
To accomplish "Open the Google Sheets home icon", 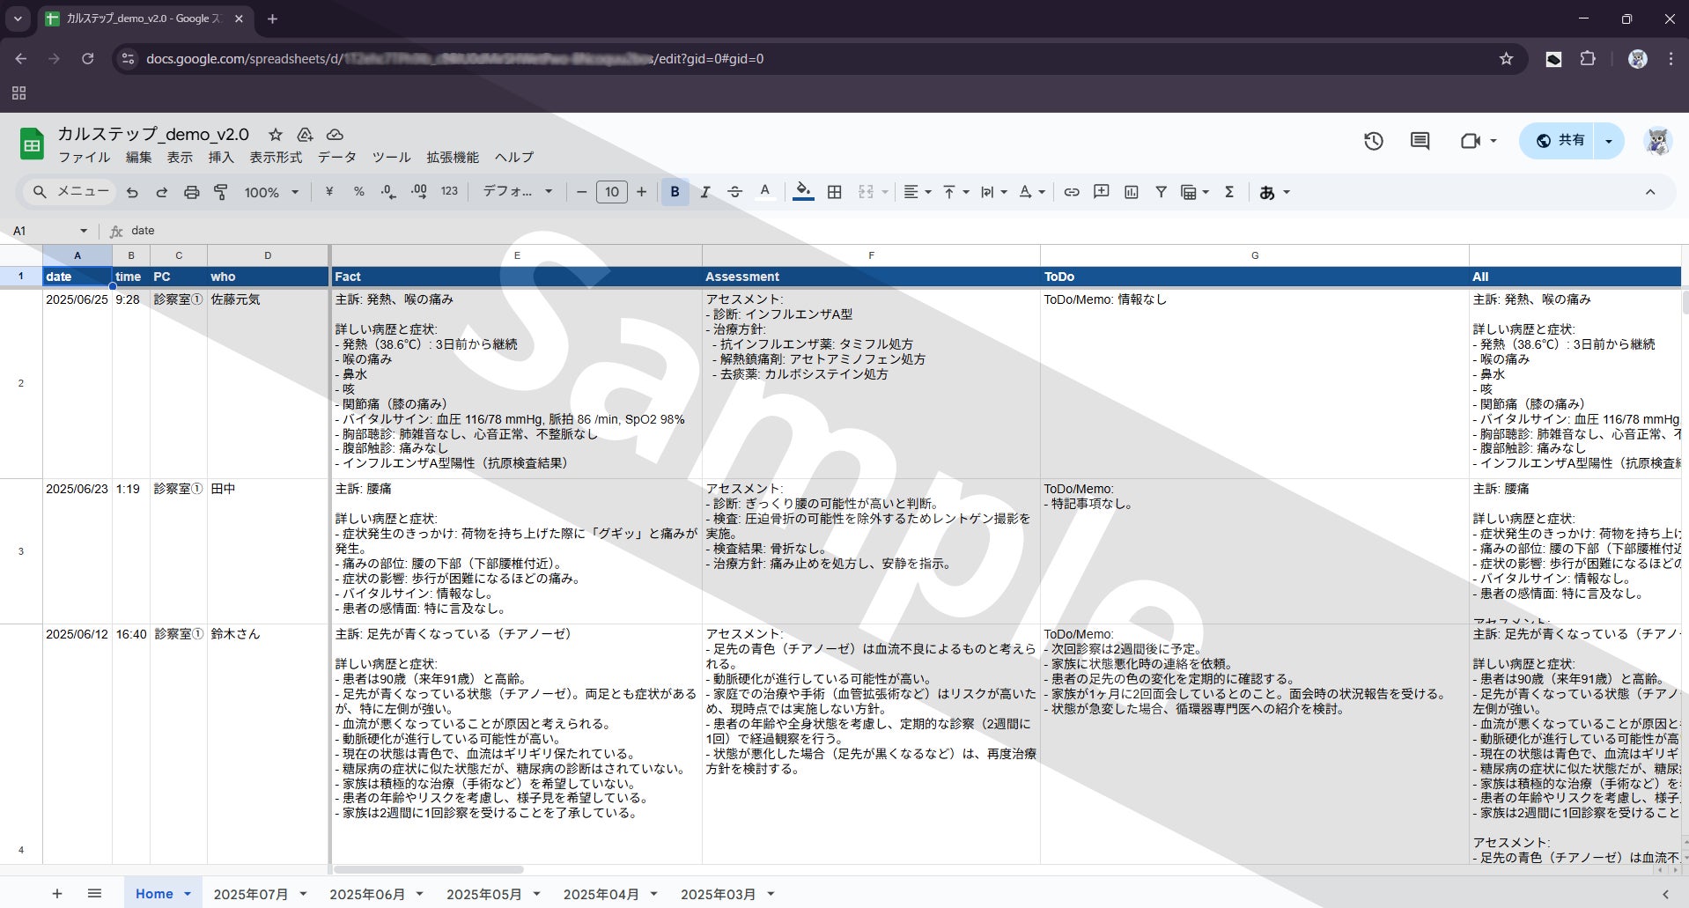I will pyautogui.click(x=32, y=144).
